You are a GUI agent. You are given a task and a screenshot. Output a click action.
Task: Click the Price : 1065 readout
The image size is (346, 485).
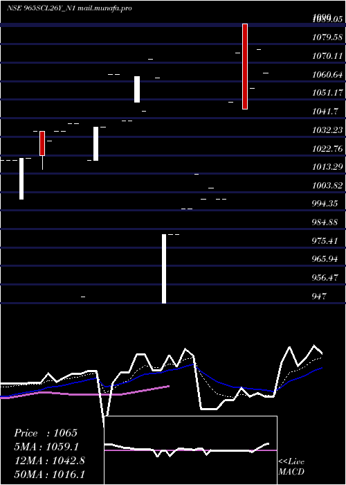pos(46,433)
